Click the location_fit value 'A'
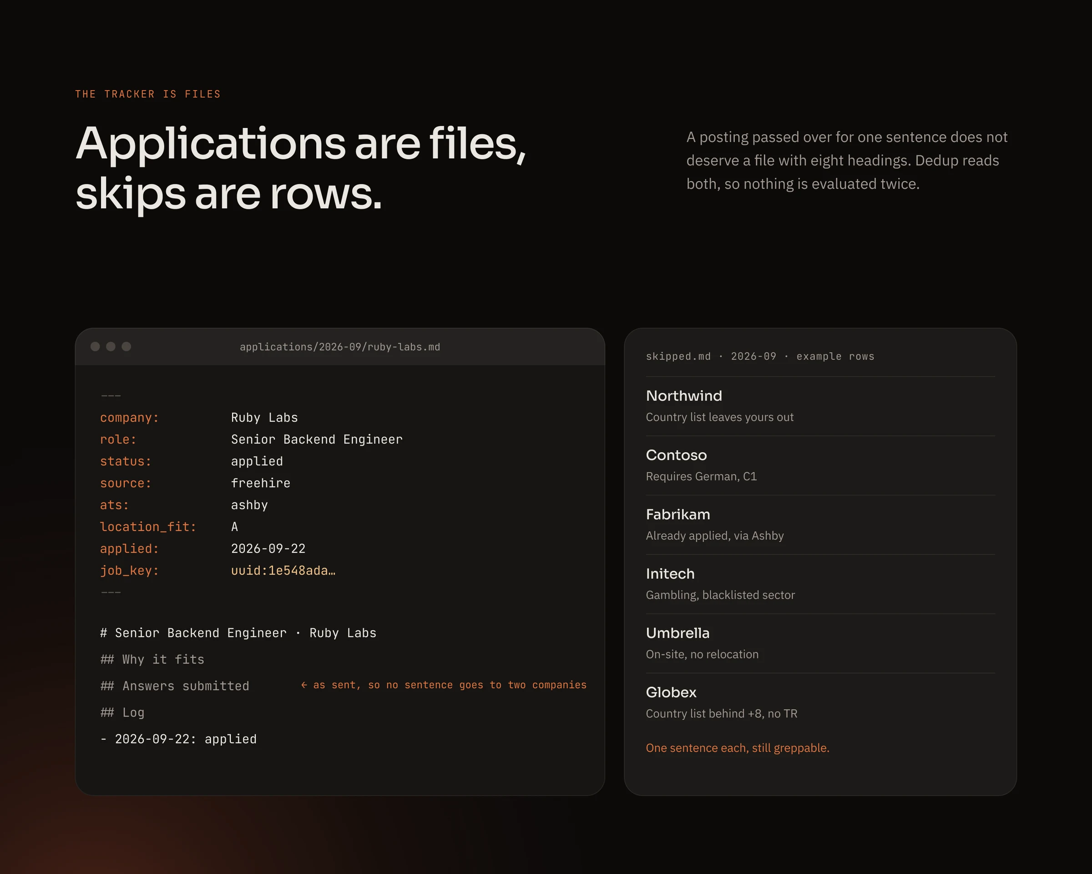This screenshot has height=874, width=1092. pyautogui.click(x=234, y=527)
